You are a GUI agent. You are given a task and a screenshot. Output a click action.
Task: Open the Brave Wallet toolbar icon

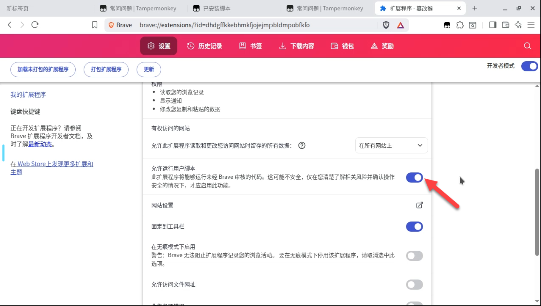tap(506, 25)
